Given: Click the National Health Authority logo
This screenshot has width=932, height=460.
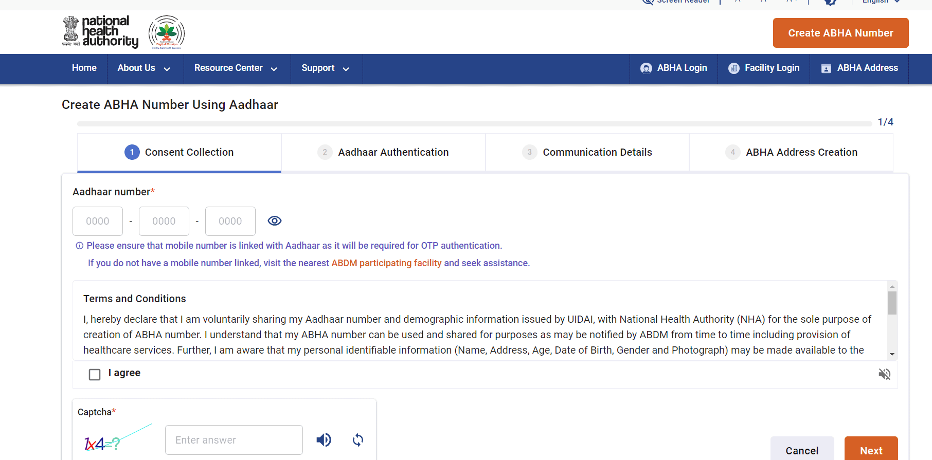Looking at the screenshot, I should [x=100, y=32].
